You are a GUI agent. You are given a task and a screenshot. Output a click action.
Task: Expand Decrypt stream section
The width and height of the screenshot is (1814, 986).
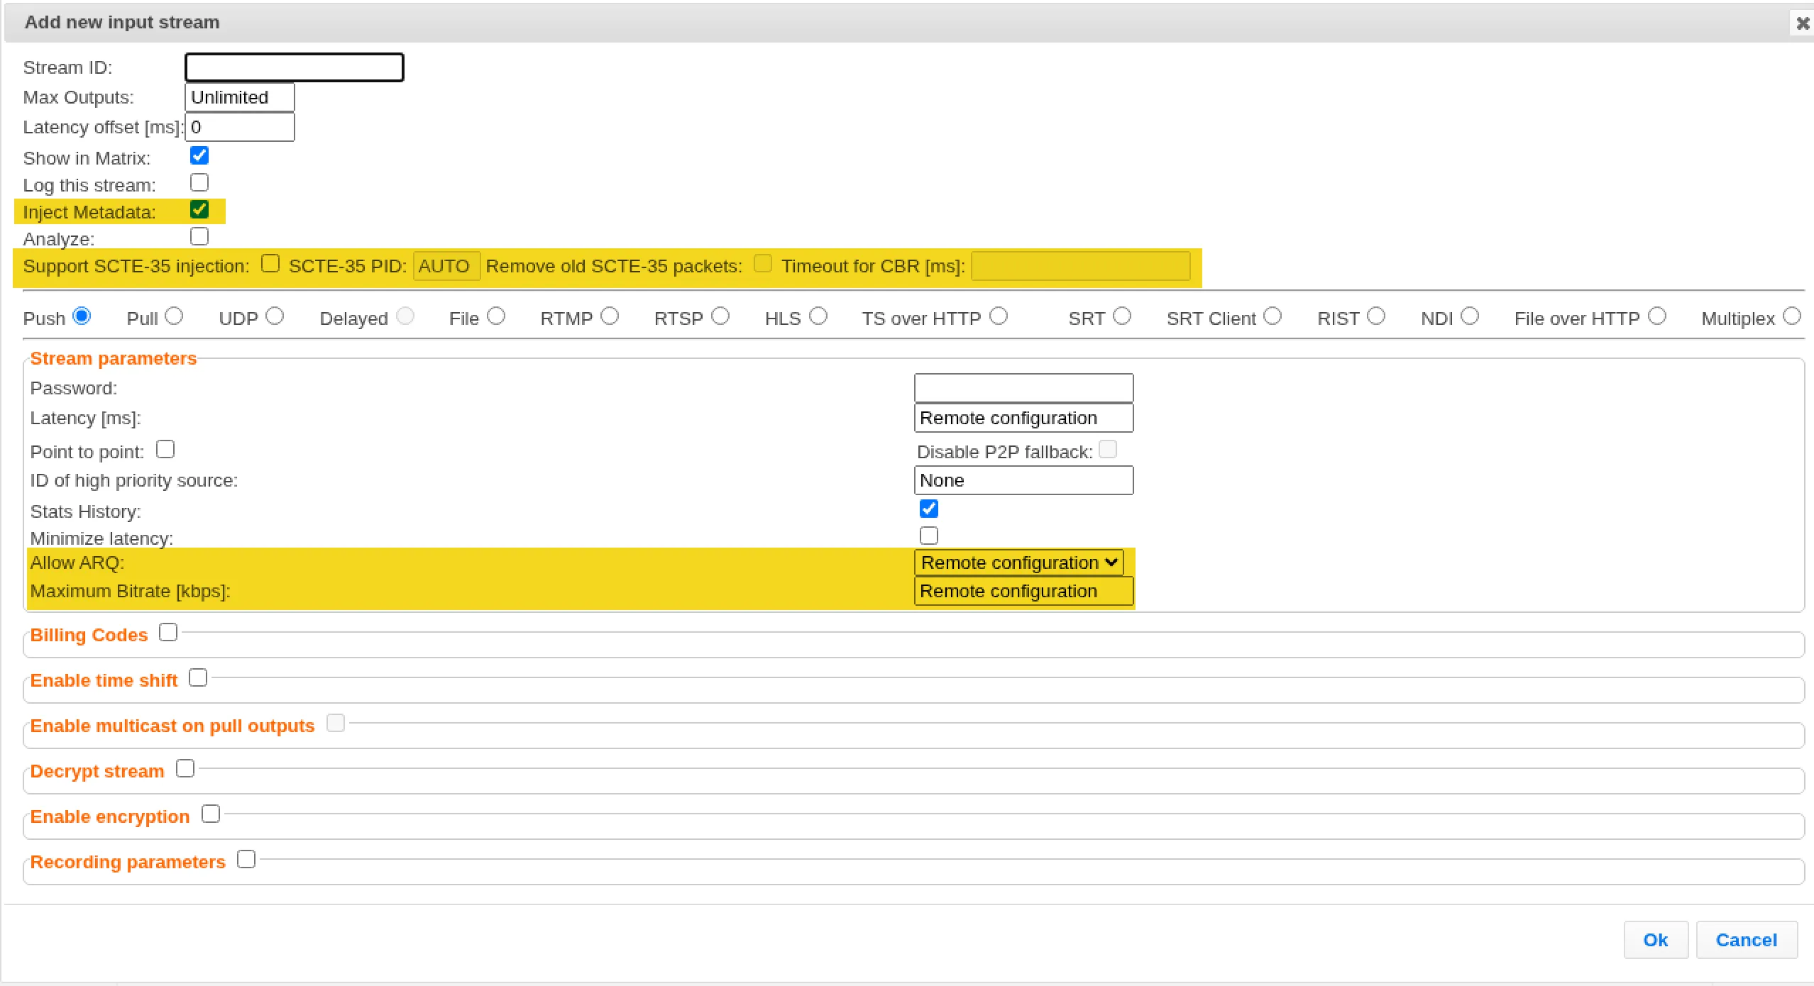coord(185,768)
